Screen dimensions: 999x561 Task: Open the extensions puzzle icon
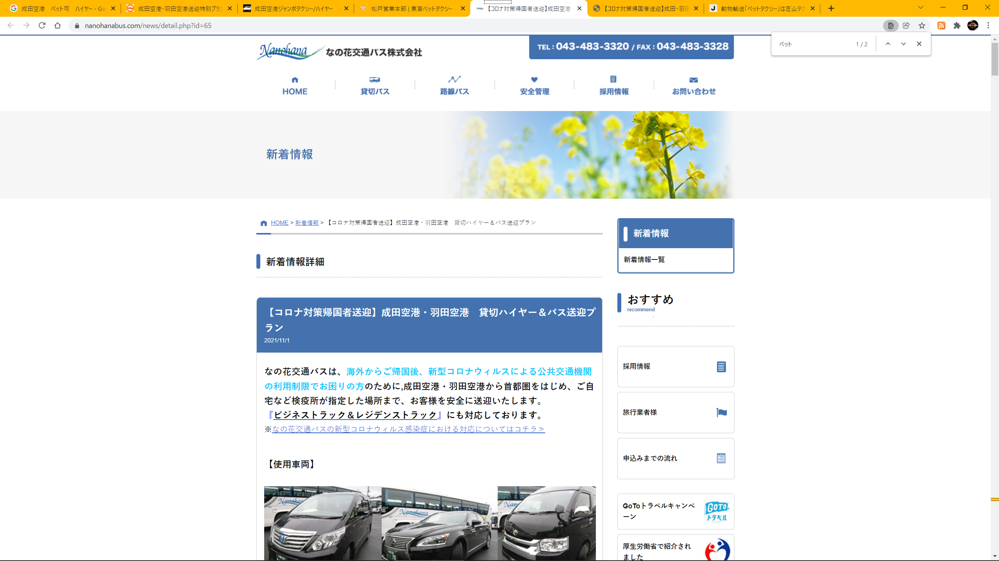(957, 26)
